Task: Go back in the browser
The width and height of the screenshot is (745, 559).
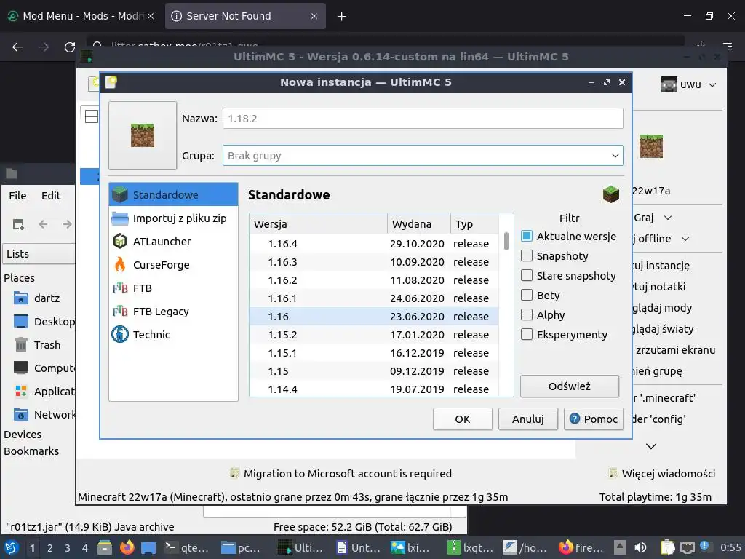Action: click(x=17, y=47)
